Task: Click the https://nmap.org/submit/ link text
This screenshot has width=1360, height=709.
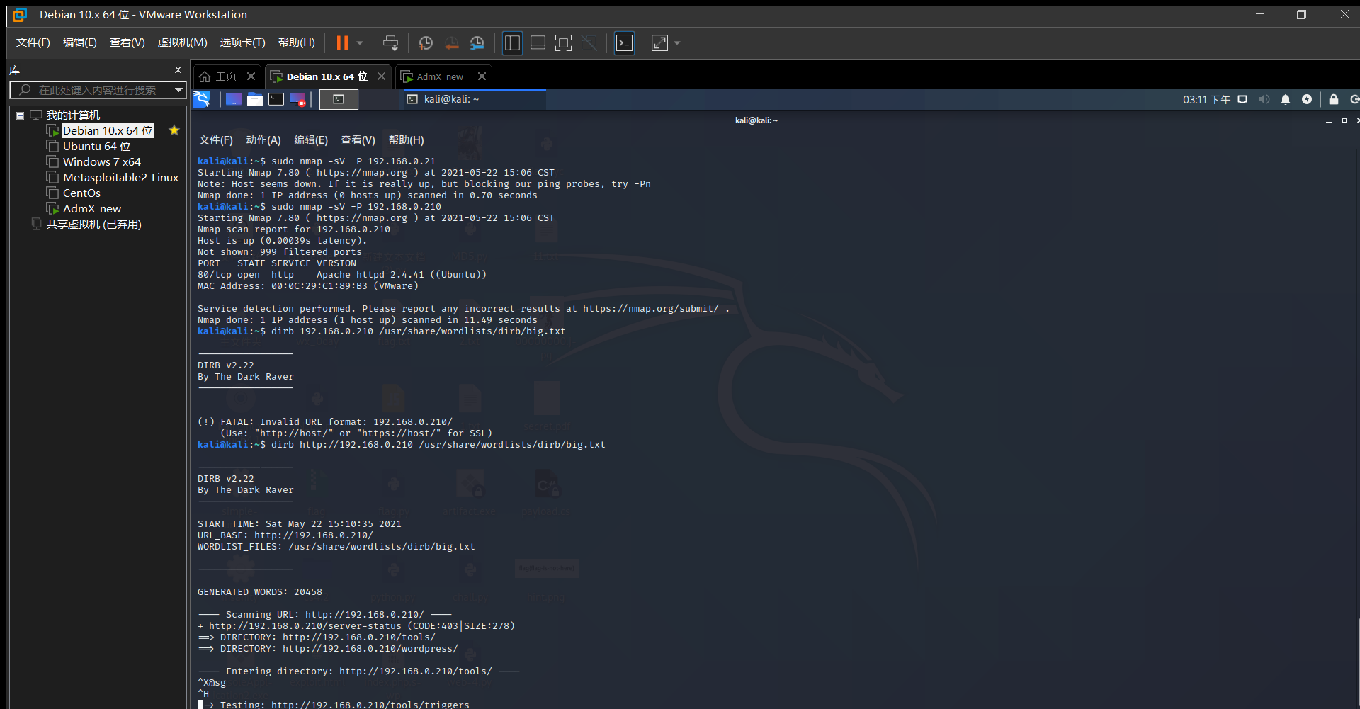Action: coord(650,309)
